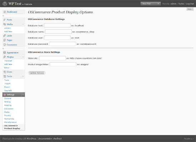Click the Comments bubble icon

[x=5, y=45]
